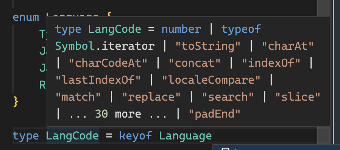
Task: Click "toString" in hover tooltip
Action: point(208,46)
